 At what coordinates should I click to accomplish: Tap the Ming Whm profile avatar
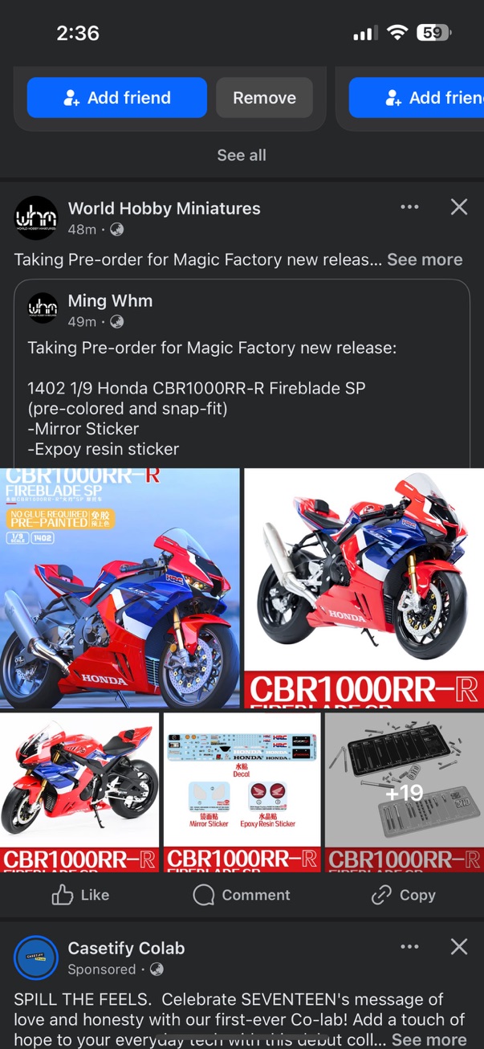(43, 309)
